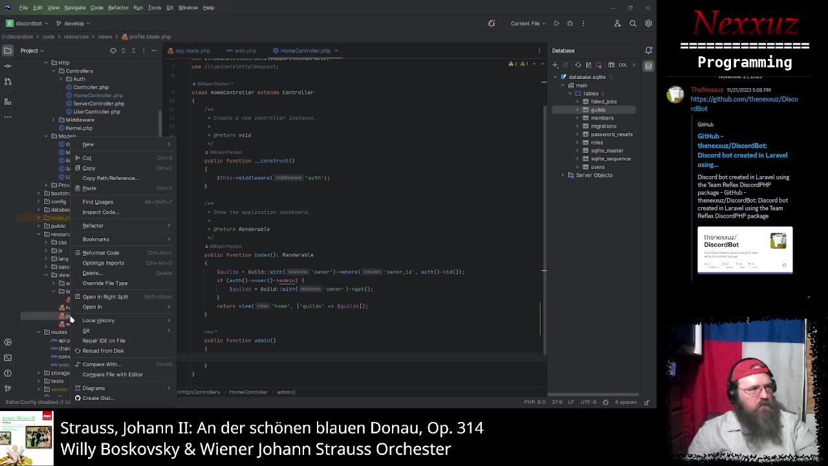Click the Code With Me add-user icon
Viewport: 828px width, 466px height.
(617, 23)
